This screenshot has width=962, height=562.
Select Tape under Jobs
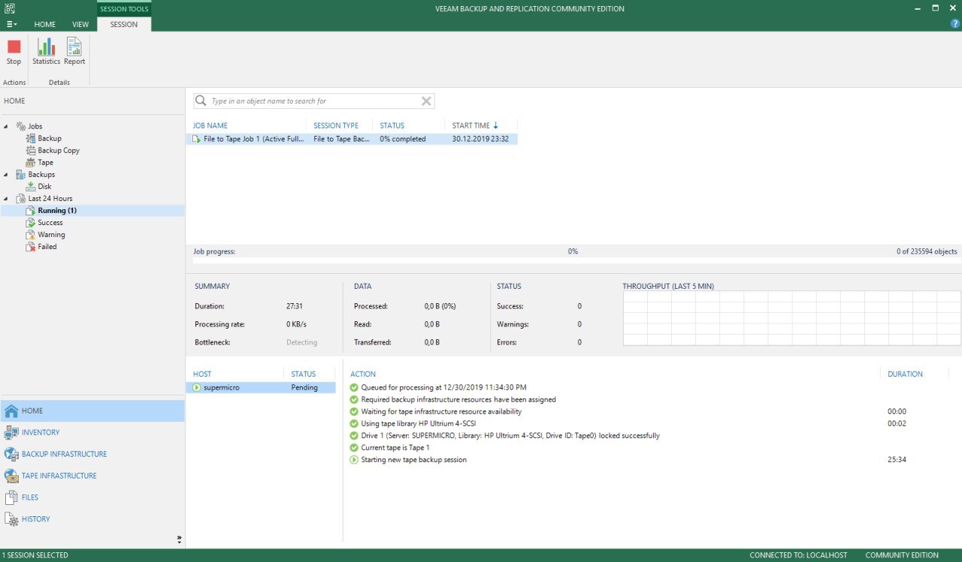[46, 162]
